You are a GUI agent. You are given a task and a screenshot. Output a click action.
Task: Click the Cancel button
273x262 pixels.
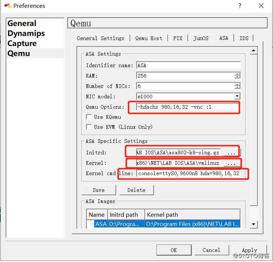(211, 250)
